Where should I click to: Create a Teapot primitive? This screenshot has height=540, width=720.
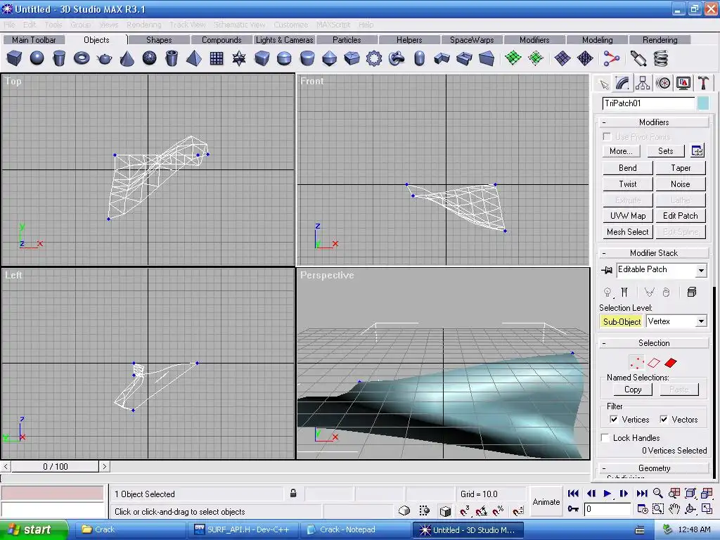click(104, 58)
